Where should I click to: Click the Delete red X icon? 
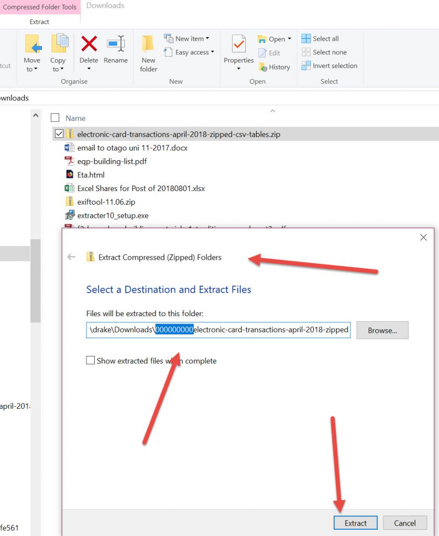coord(89,44)
